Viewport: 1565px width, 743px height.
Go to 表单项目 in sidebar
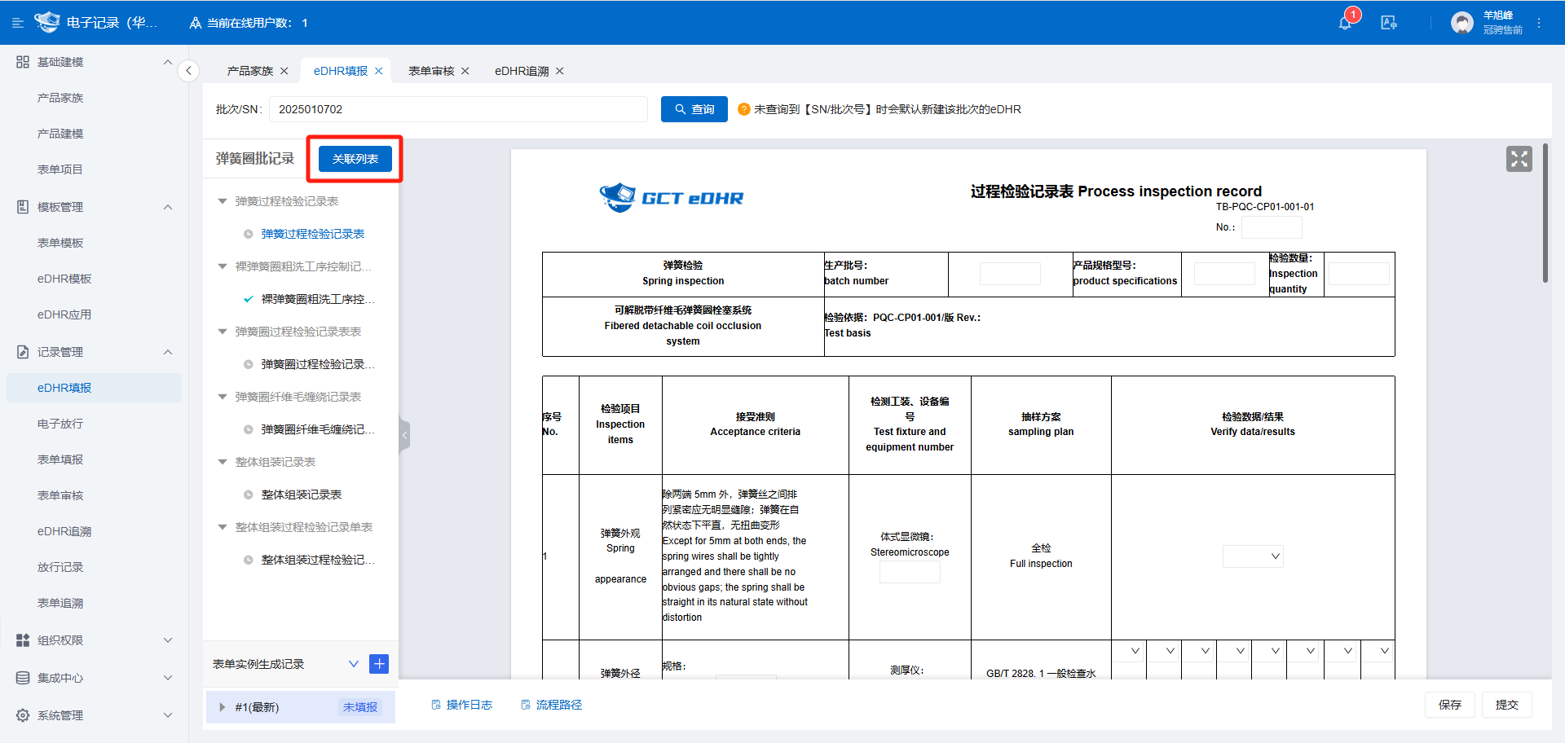(x=60, y=169)
